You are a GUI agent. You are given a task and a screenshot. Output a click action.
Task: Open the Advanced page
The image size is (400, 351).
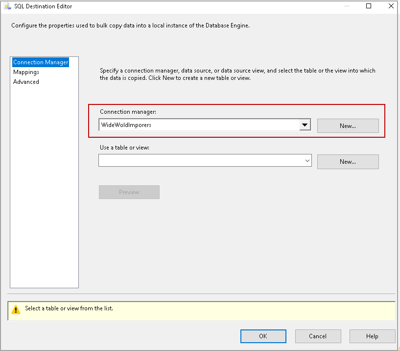26,82
